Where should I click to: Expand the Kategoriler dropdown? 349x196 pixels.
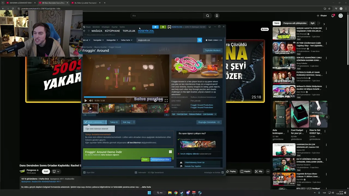coord(112,40)
